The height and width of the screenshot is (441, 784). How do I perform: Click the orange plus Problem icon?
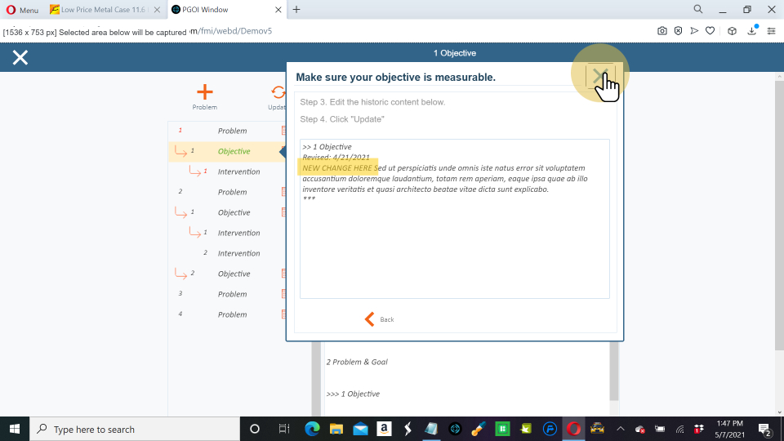click(x=205, y=92)
